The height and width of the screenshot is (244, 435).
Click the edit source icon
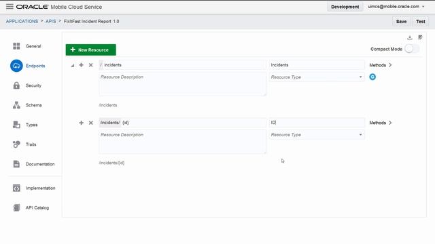tap(420, 37)
